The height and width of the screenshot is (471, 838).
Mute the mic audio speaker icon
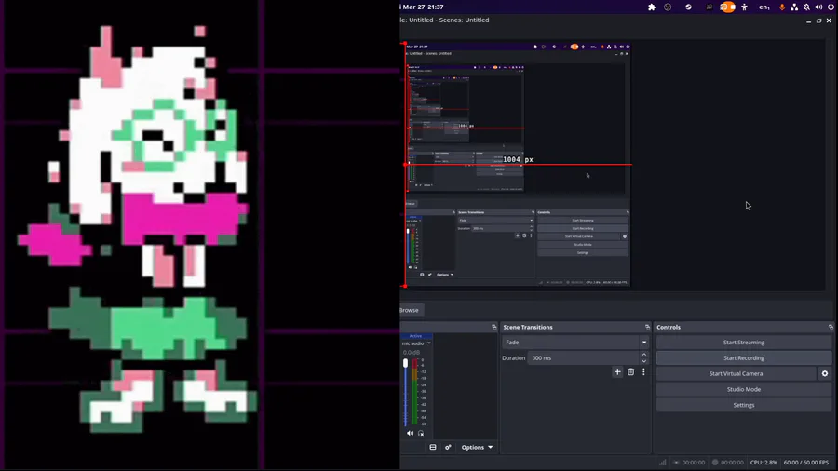click(410, 433)
